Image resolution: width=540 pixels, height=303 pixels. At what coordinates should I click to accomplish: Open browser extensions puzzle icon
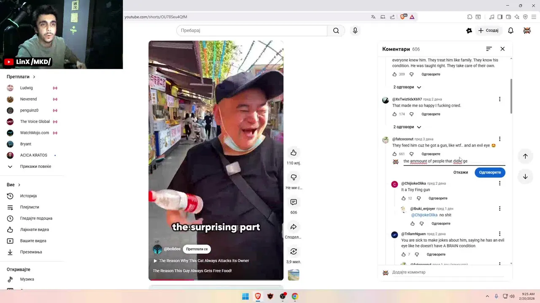(470, 17)
